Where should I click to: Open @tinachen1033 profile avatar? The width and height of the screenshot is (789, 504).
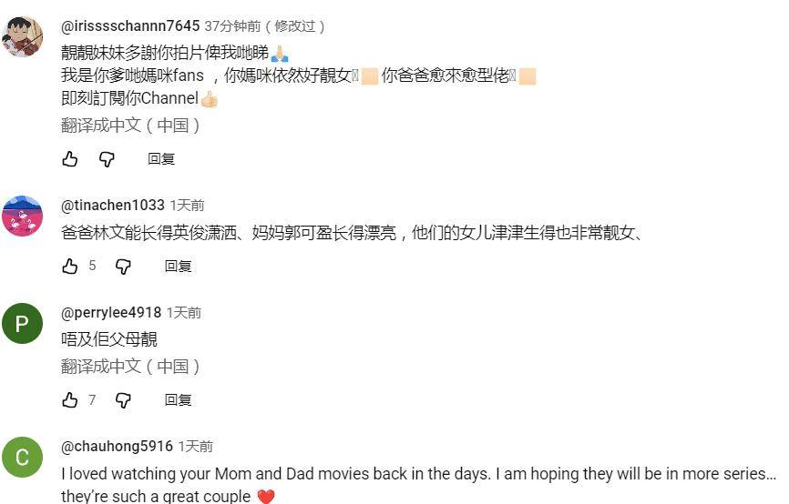click(x=22, y=217)
